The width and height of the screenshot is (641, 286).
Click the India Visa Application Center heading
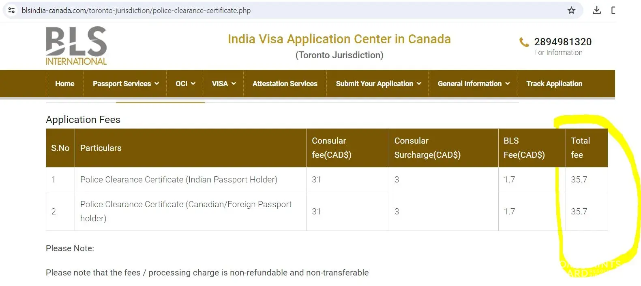point(339,39)
